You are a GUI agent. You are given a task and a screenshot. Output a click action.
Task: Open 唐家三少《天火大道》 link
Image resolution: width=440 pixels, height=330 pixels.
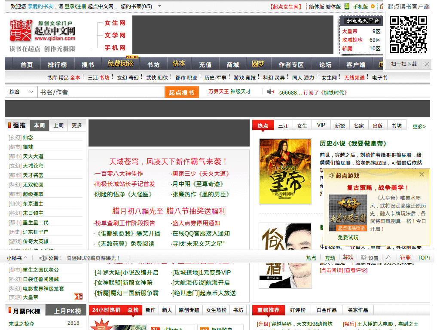(x=200, y=174)
